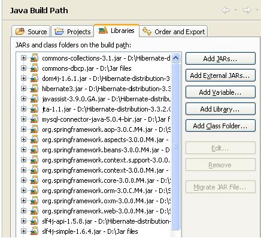Click Add External JARs... button
Viewport: 261px width, 238px height.
pos(220,76)
